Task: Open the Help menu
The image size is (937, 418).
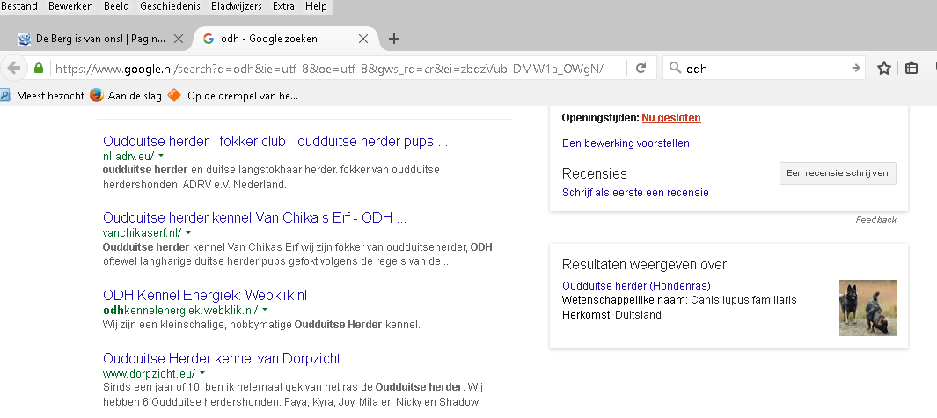Action: (x=316, y=6)
